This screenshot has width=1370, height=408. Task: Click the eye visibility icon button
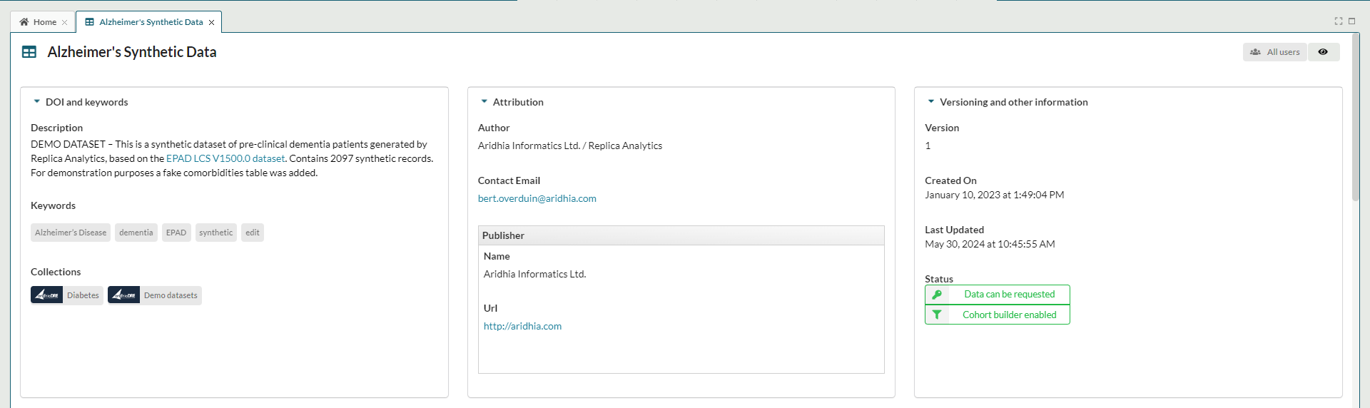(1323, 52)
